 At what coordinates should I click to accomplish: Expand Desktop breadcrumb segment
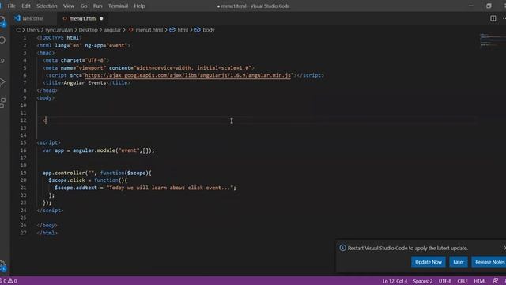click(88, 30)
